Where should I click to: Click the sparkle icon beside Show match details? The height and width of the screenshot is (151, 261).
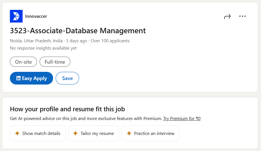pyautogui.click(x=17, y=133)
